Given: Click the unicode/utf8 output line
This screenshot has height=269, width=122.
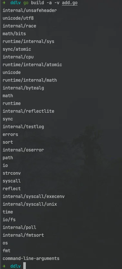Looking at the screenshot, I should 18,18.
